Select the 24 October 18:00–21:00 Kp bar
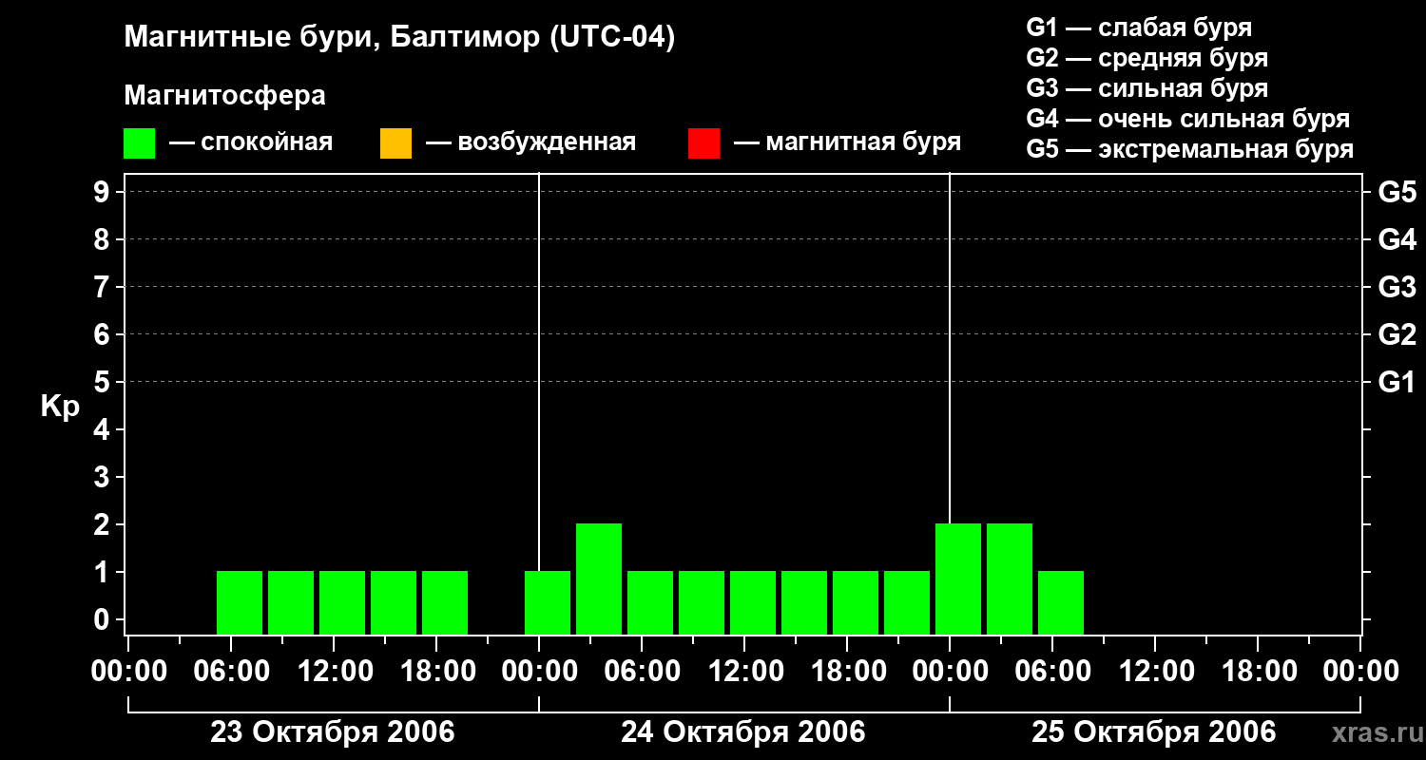The height and width of the screenshot is (760, 1426). click(x=856, y=602)
